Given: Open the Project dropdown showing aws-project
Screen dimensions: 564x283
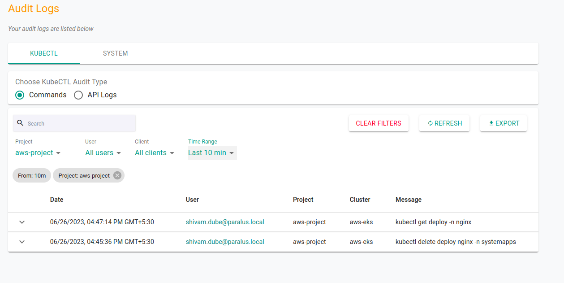Looking at the screenshot, I should [x=38, y=152].
